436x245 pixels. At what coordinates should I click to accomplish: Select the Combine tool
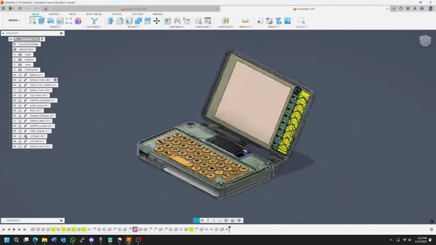point(138,21)
